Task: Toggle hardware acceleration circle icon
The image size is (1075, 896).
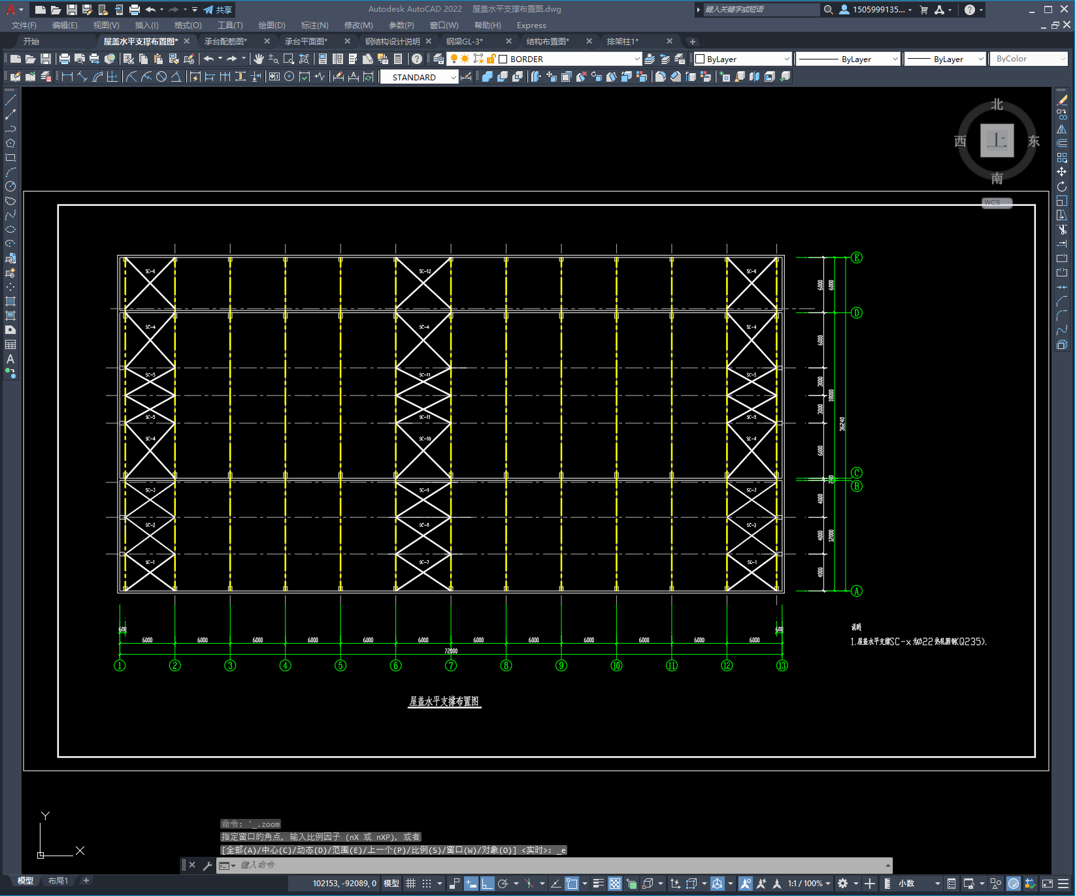Action: point(1014,884)
